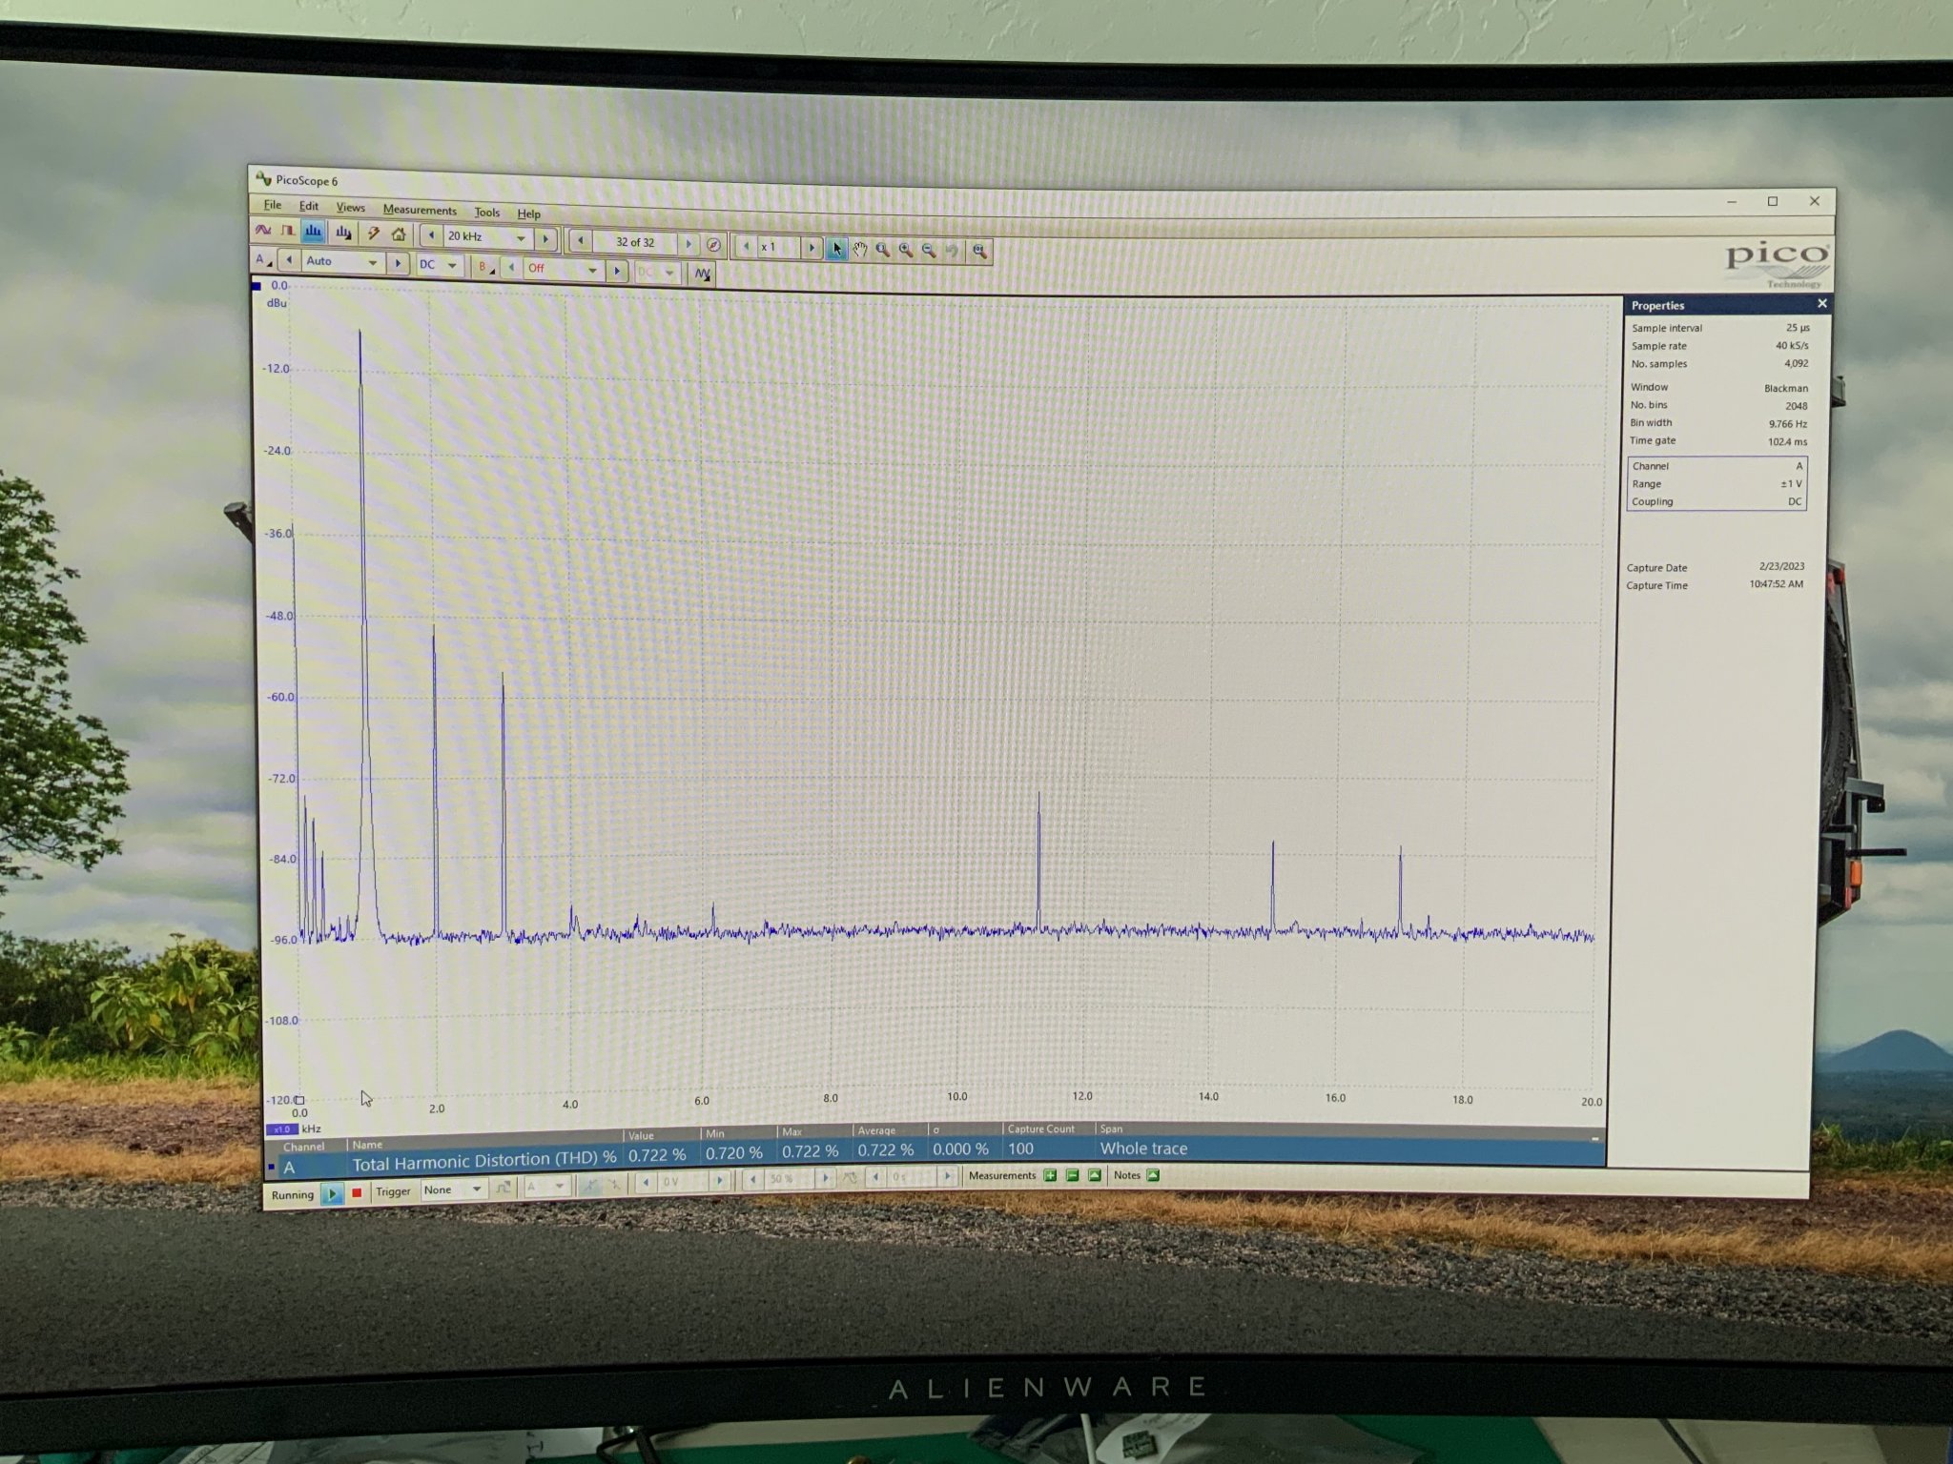This screenshot has height=1464, width=1953.
Task: Go to previous buffer waveform
Action: (x=580, y=240)
